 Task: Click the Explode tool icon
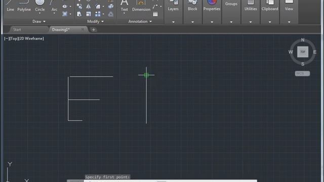(x=111, y=7)
